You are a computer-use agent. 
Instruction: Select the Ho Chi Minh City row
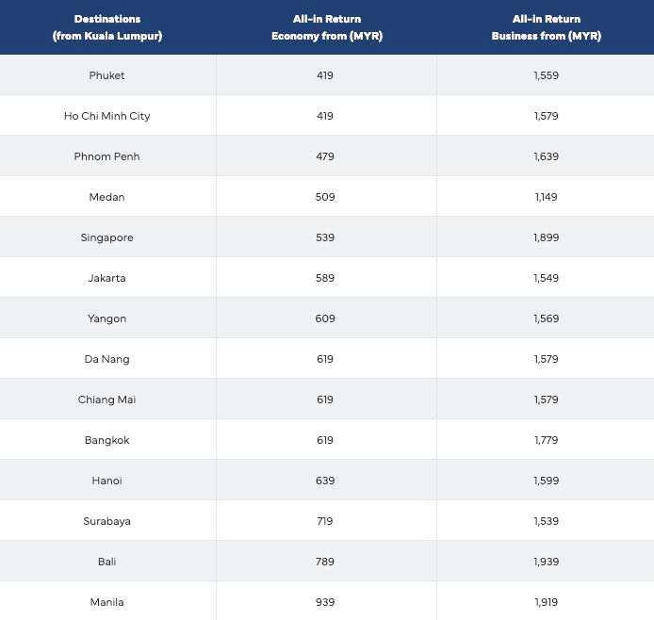[x=327, y=116]
